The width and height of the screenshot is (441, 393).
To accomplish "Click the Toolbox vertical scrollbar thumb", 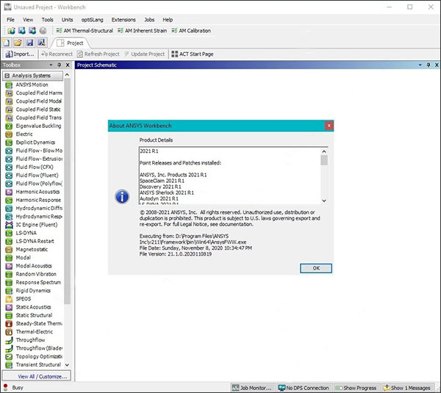I will pos(67,191).
